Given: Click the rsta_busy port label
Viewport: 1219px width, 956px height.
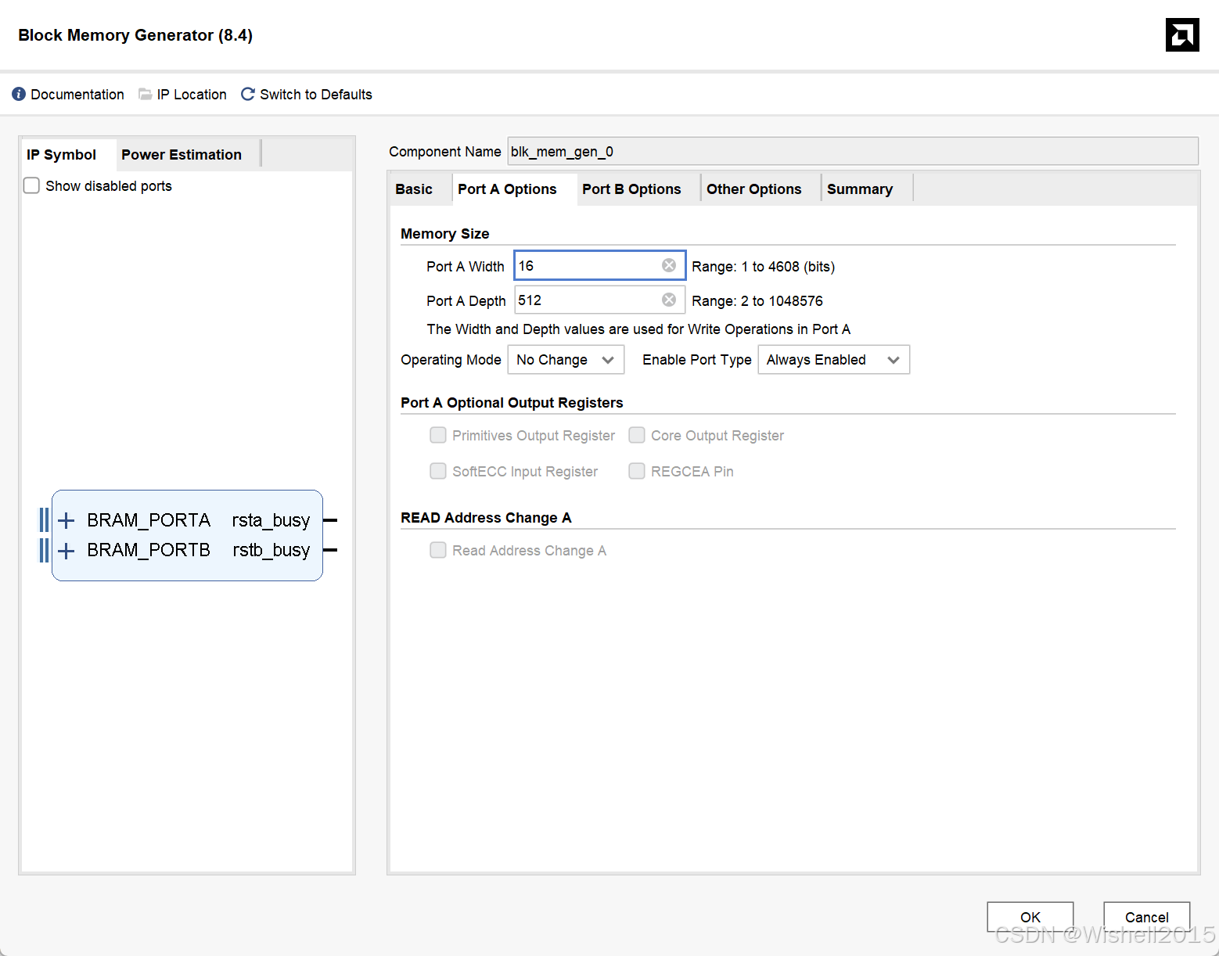Looking at the screenshot, I should point(271,520).
